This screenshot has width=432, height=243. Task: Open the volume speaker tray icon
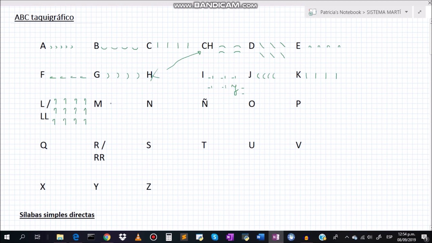click(x=370, y=238)
